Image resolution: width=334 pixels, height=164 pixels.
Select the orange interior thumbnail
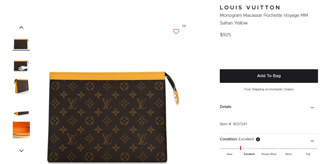click(x=21, y=130)
